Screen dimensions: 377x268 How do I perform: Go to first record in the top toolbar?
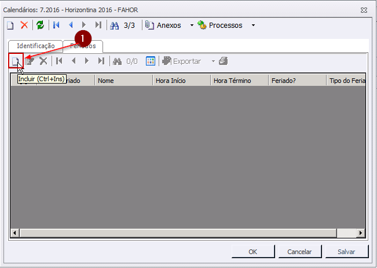[56, 25]
